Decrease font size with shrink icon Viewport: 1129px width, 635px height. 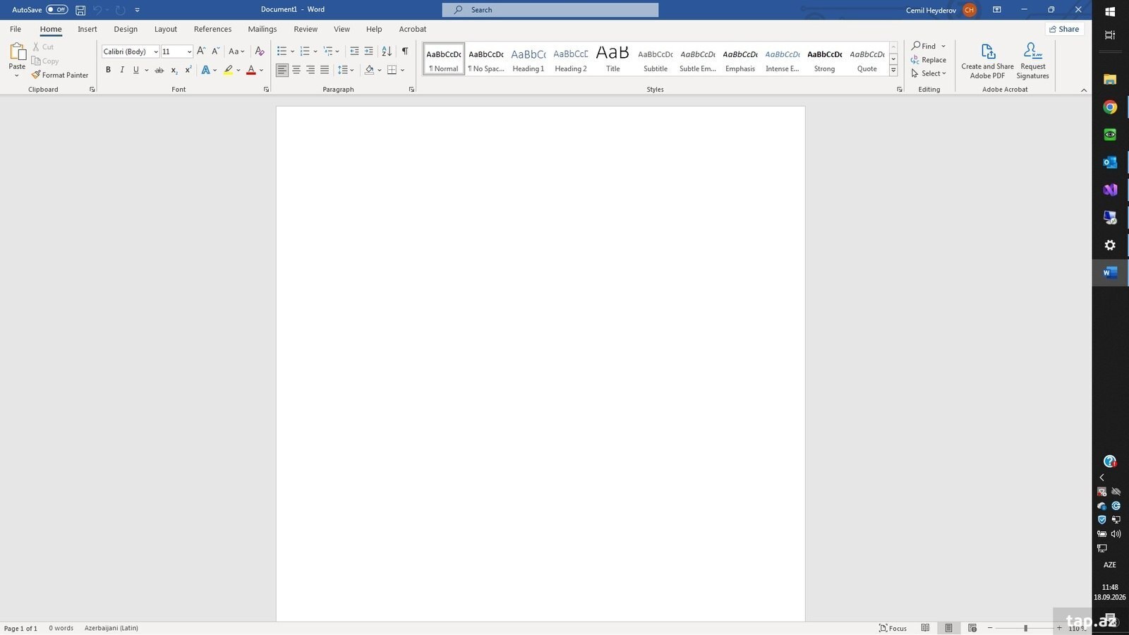215,51
